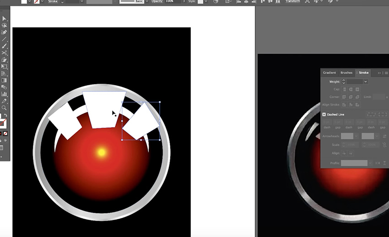Click stroke color swatch in control bar

click(x=37, y=1)
